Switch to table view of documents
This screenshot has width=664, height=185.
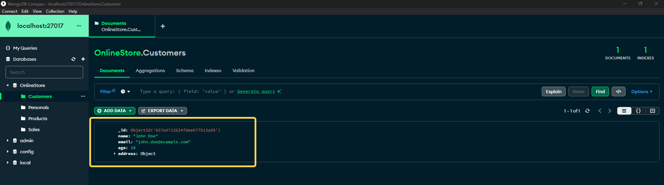[653, 111]
